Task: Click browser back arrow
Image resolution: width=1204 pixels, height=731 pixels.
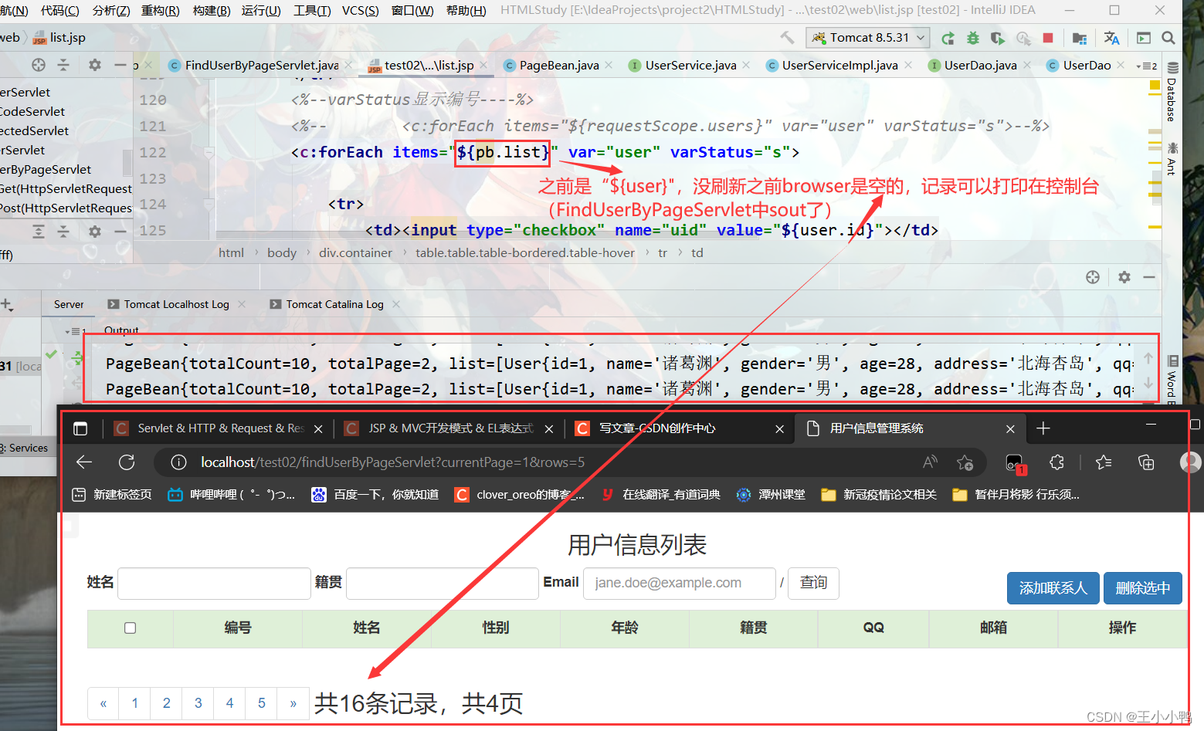Action: tap(84, 462)
